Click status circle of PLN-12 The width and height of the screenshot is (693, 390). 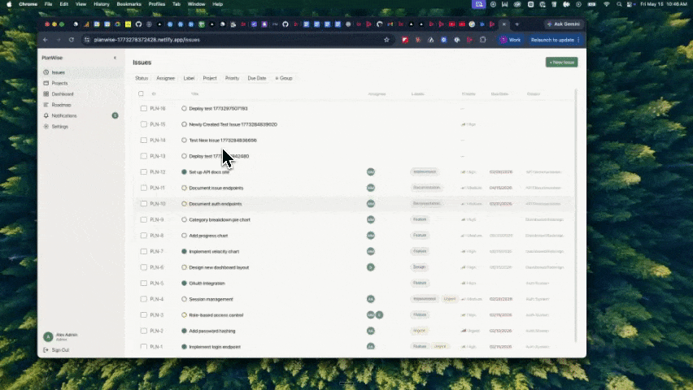click(x=185, y=171)
